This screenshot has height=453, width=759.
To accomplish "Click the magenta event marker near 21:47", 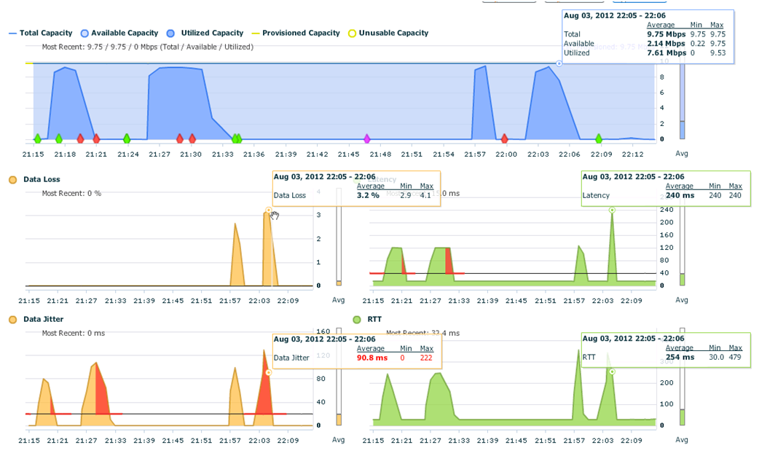I will [x=367, y=138].
